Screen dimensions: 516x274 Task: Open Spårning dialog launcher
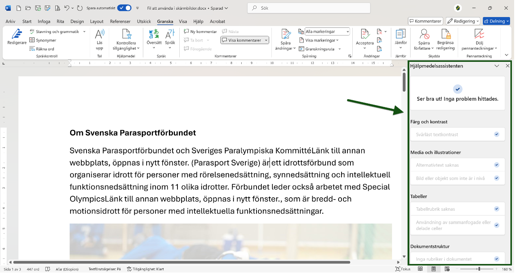point(350,56)
